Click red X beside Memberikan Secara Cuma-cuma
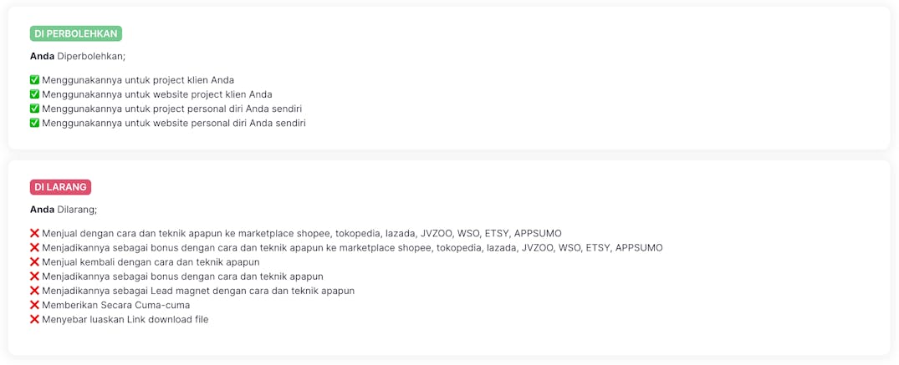899x365 pixels. (35, 305)
